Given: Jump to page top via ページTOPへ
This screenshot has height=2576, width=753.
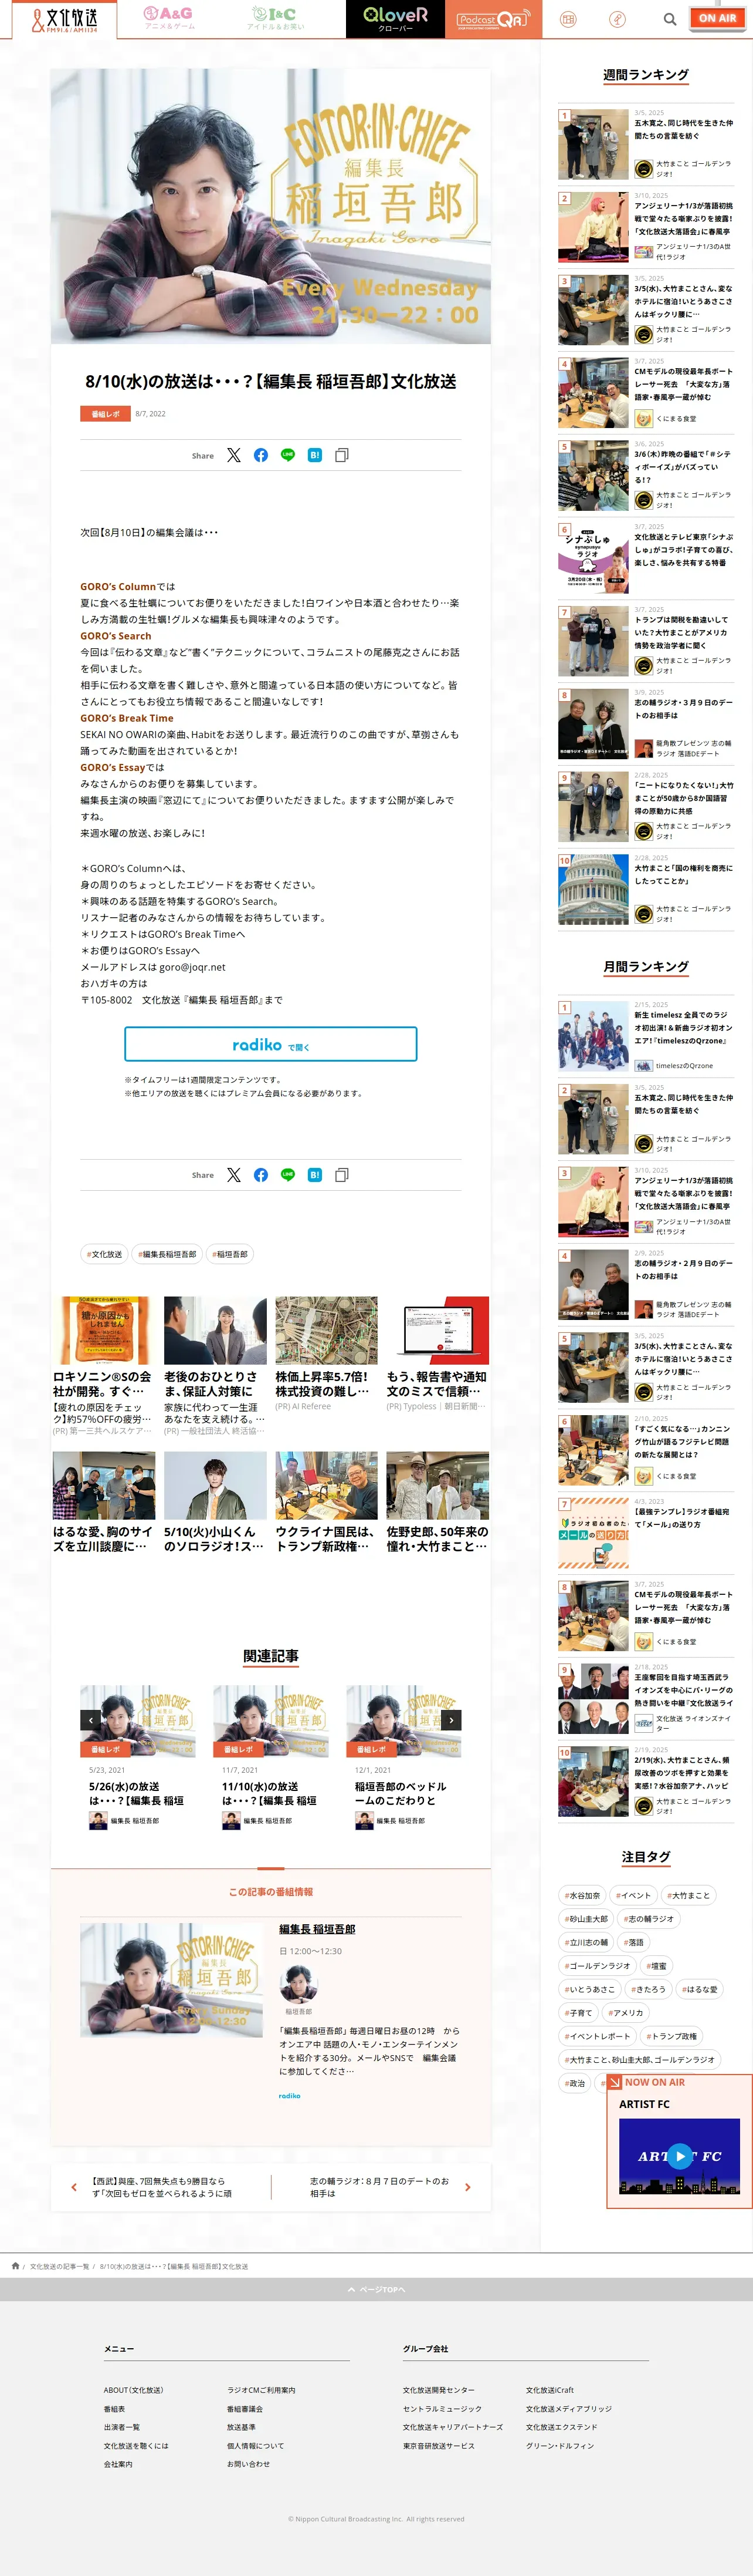Looking at the screenshot, I should coord(376,2289).
